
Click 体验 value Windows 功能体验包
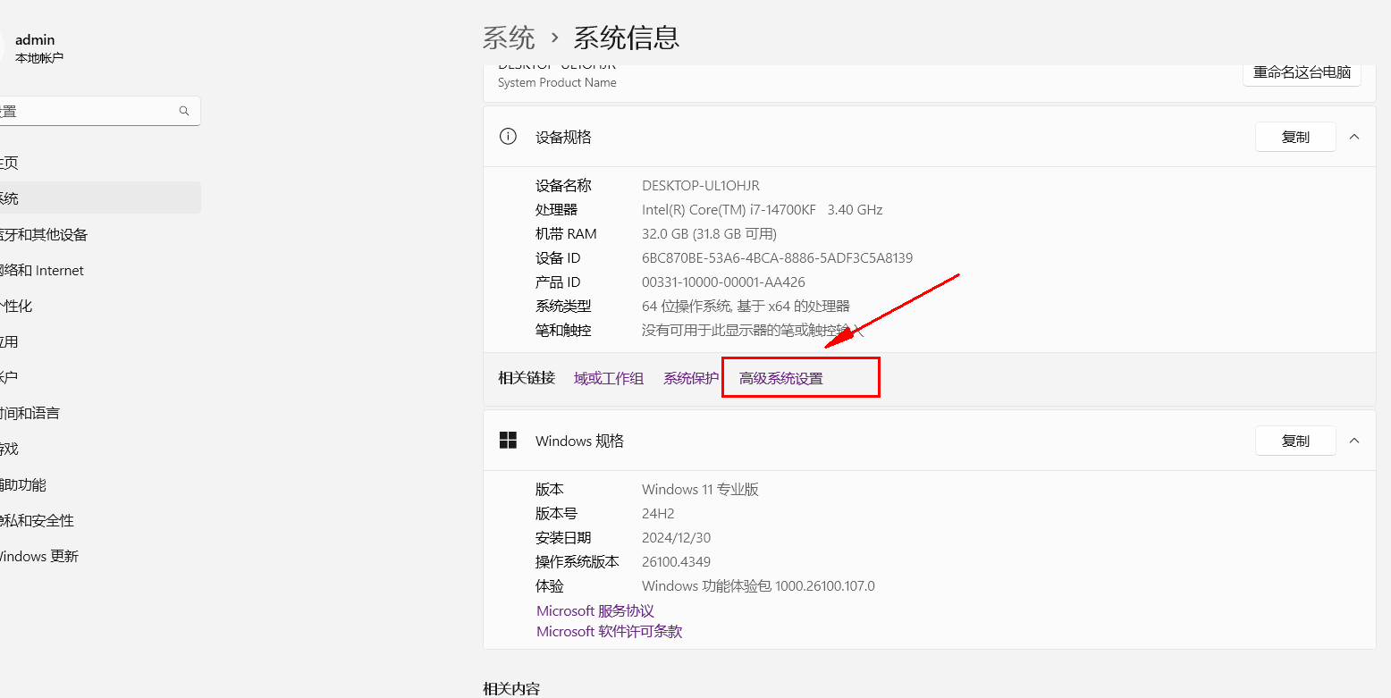click(x=758, y=586)
